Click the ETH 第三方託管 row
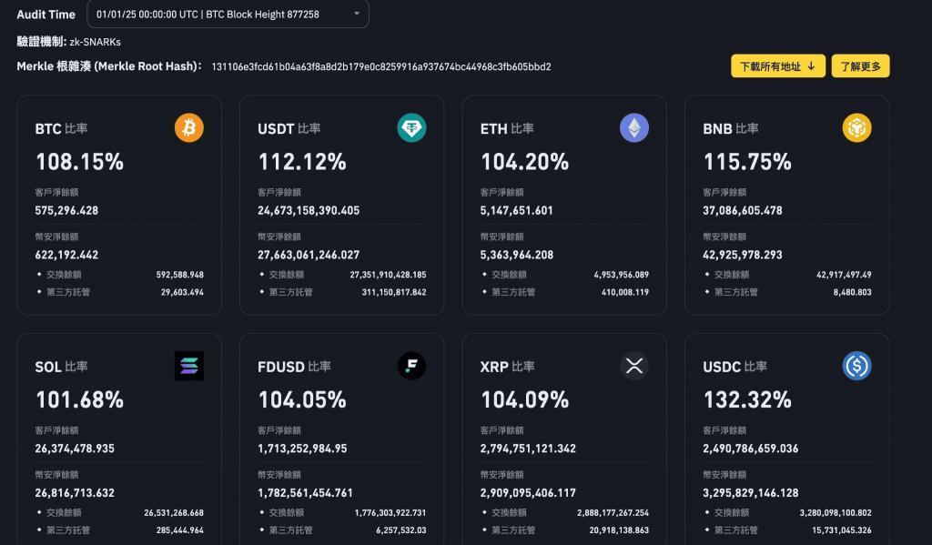 click(x=564, y=292)
